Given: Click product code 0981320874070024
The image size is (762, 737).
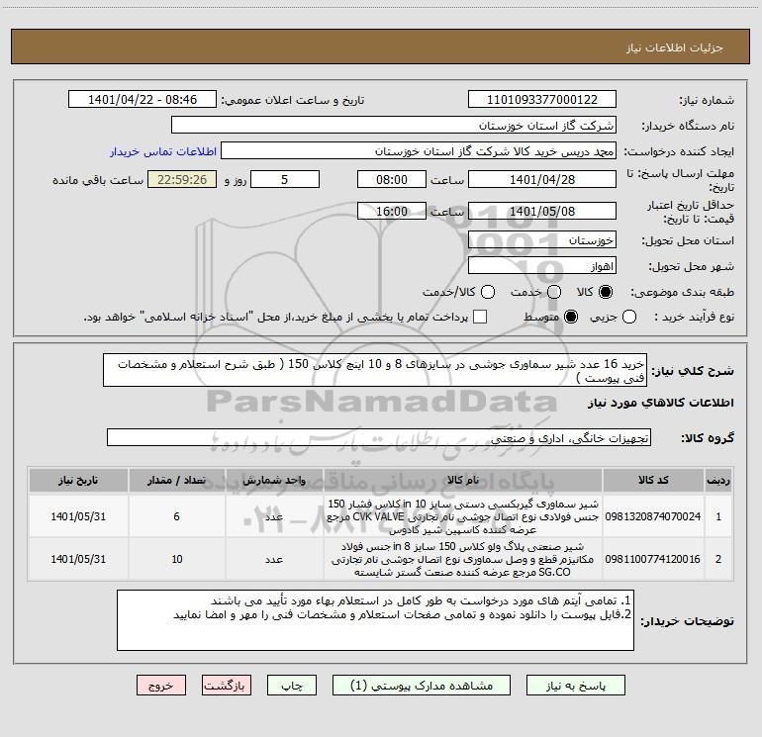Looking at the screenshot, I should click(653, 516).
